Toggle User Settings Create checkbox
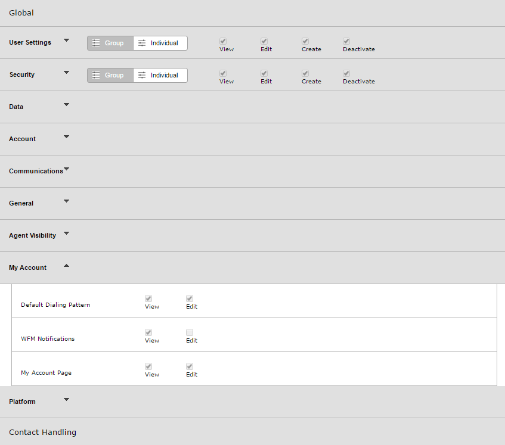This screenshot has width=505, height=445. [x=305, y=41]
